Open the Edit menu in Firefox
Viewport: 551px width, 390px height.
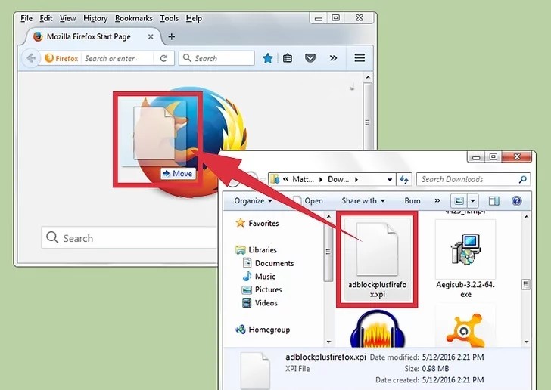(46, 18)
